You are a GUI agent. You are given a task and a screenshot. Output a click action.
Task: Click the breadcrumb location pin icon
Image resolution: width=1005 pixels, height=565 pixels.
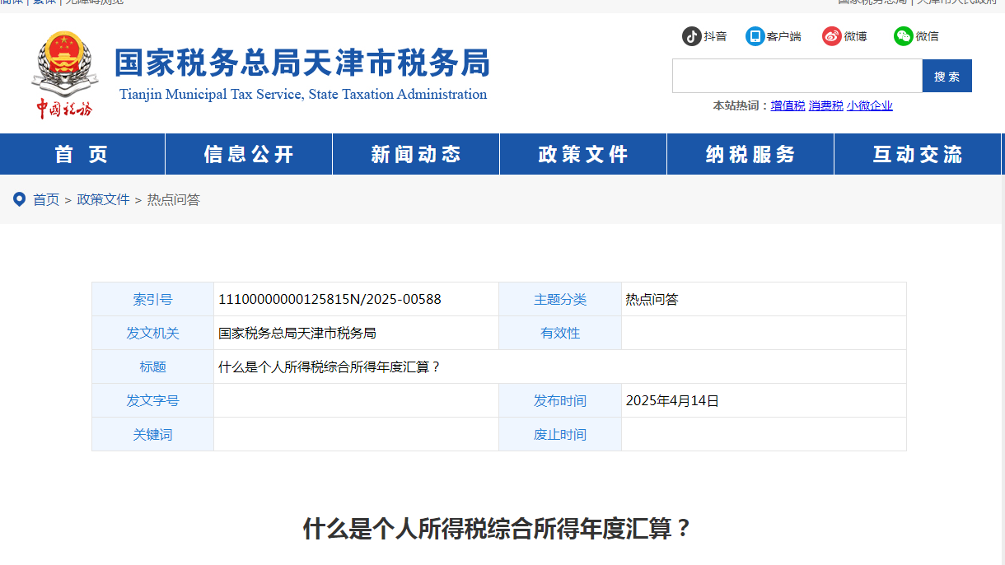[x=20, y=199]
